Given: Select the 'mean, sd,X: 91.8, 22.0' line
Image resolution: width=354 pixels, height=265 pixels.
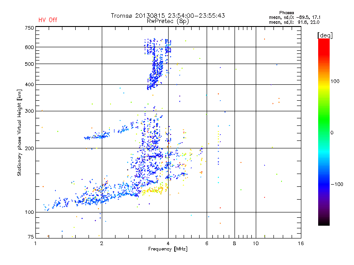Looking at the screenshot, I should (294, 22).
